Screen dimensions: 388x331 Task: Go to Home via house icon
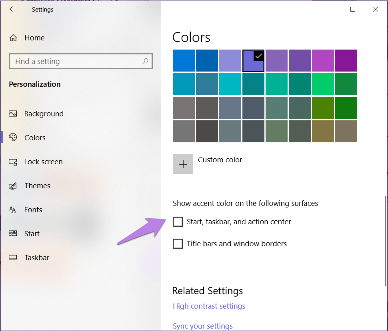(13, 38)
